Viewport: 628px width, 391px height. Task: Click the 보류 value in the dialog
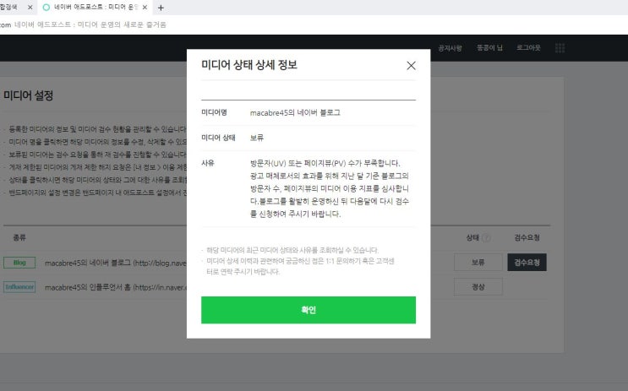pyautogui.click(x=257, y=138)
